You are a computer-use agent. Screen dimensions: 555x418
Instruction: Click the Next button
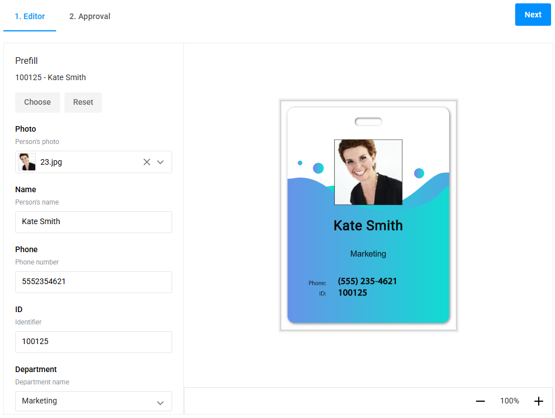pos(533,15)
